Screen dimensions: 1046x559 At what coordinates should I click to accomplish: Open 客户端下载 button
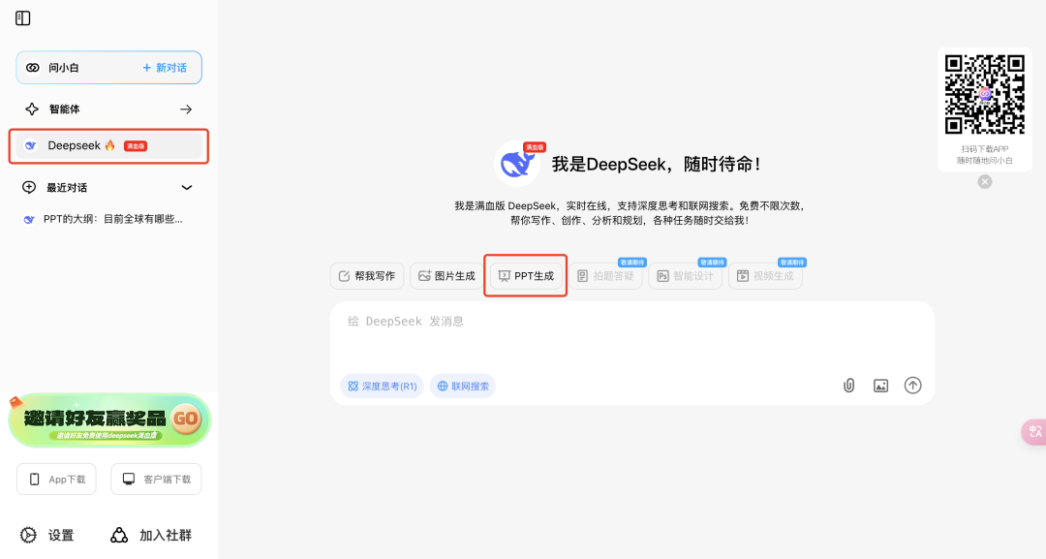[156, 479]
